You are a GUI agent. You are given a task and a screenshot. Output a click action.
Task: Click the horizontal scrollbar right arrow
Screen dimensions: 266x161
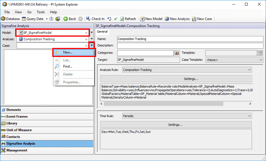coord(250,104)
